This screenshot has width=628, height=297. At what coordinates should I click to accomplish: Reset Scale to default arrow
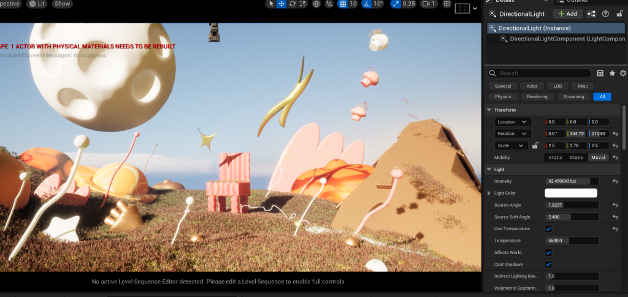tap(615, 145)
